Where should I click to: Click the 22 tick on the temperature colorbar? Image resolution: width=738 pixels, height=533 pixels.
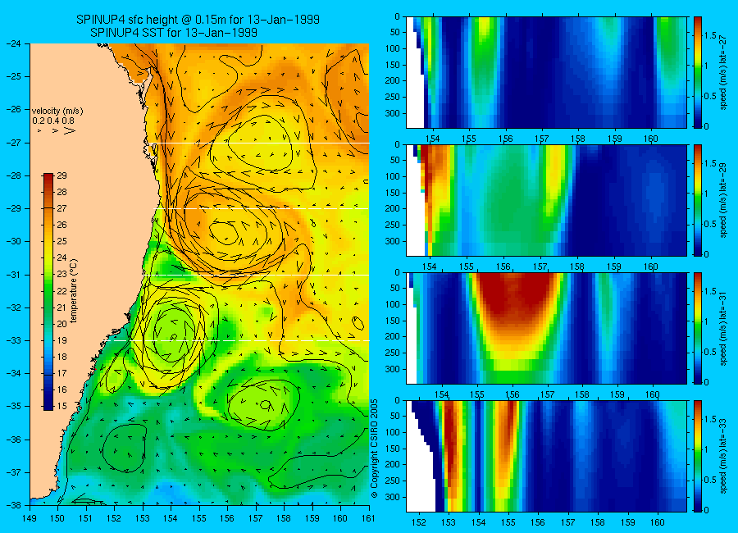(x=61, y=291)
